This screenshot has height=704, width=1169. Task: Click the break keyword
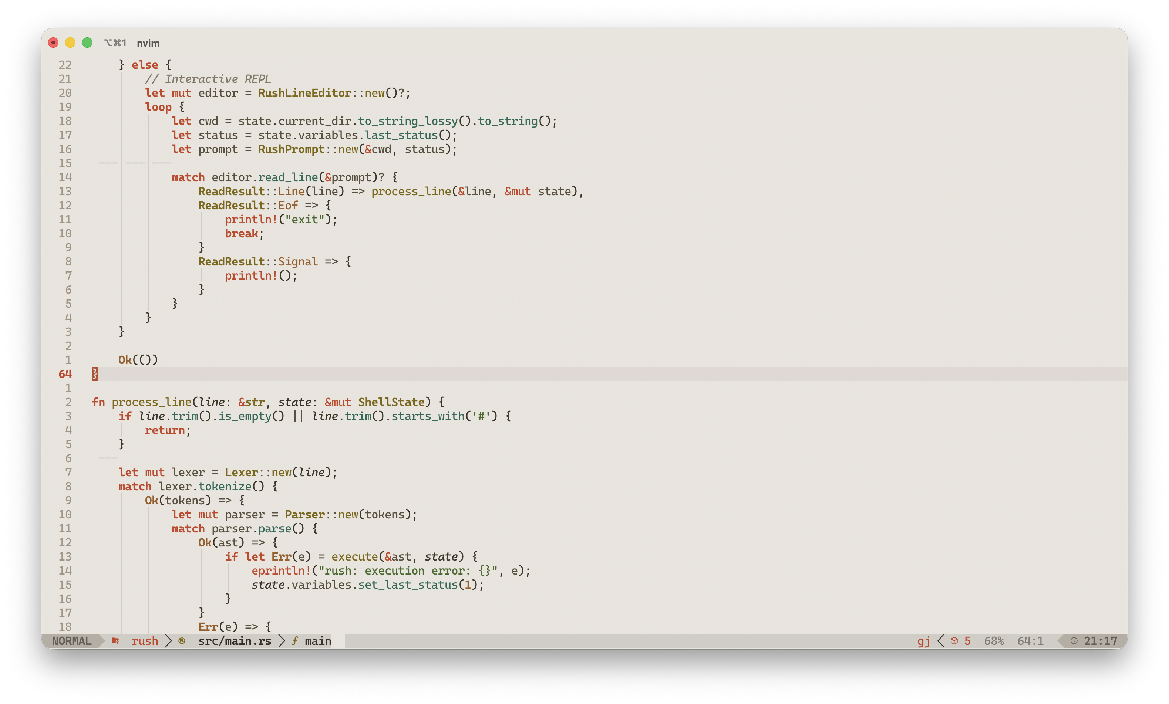pyautogui.click(x=242, y=234)
